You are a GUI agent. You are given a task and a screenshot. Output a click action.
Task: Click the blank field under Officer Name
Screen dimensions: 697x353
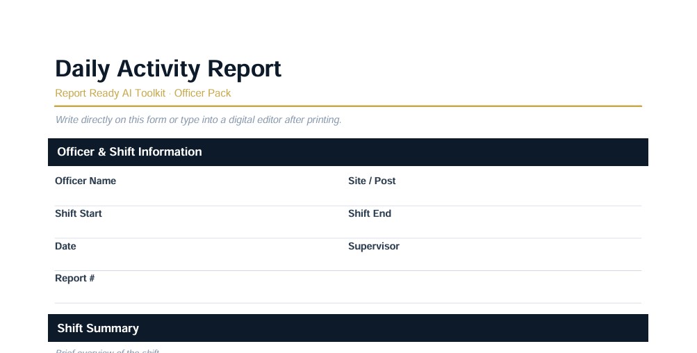(x=202, y=197)
